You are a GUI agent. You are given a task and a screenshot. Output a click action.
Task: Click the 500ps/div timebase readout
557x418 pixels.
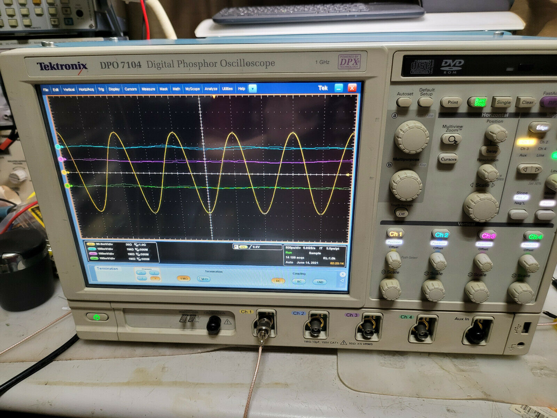293,248
